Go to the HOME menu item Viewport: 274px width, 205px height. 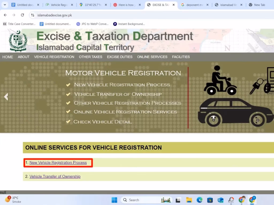(x=8, y=57)
